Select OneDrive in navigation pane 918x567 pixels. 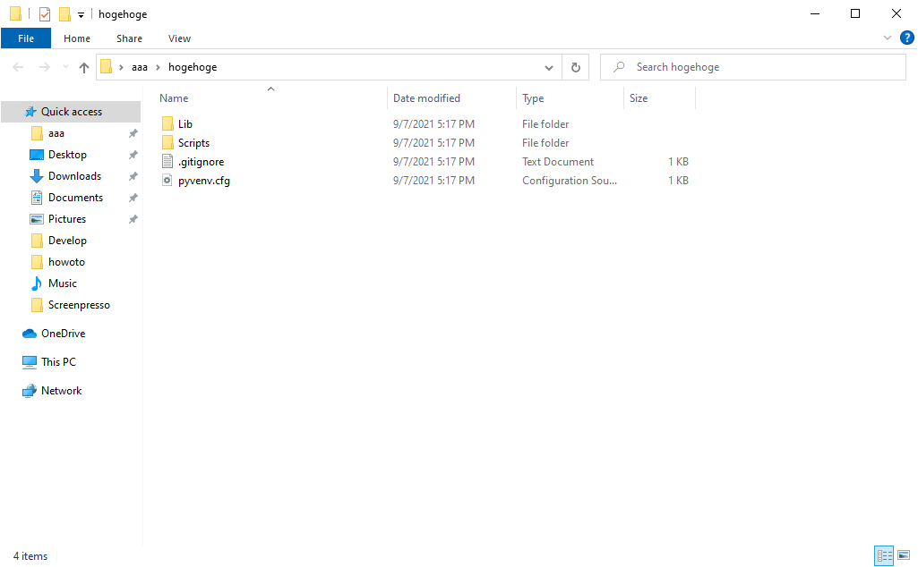(63, 334)
